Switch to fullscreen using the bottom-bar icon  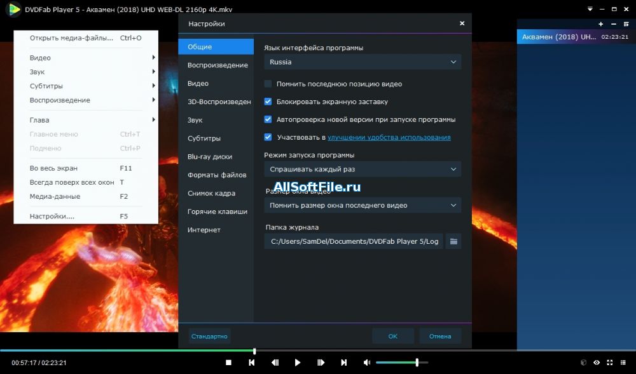point(610,363)
